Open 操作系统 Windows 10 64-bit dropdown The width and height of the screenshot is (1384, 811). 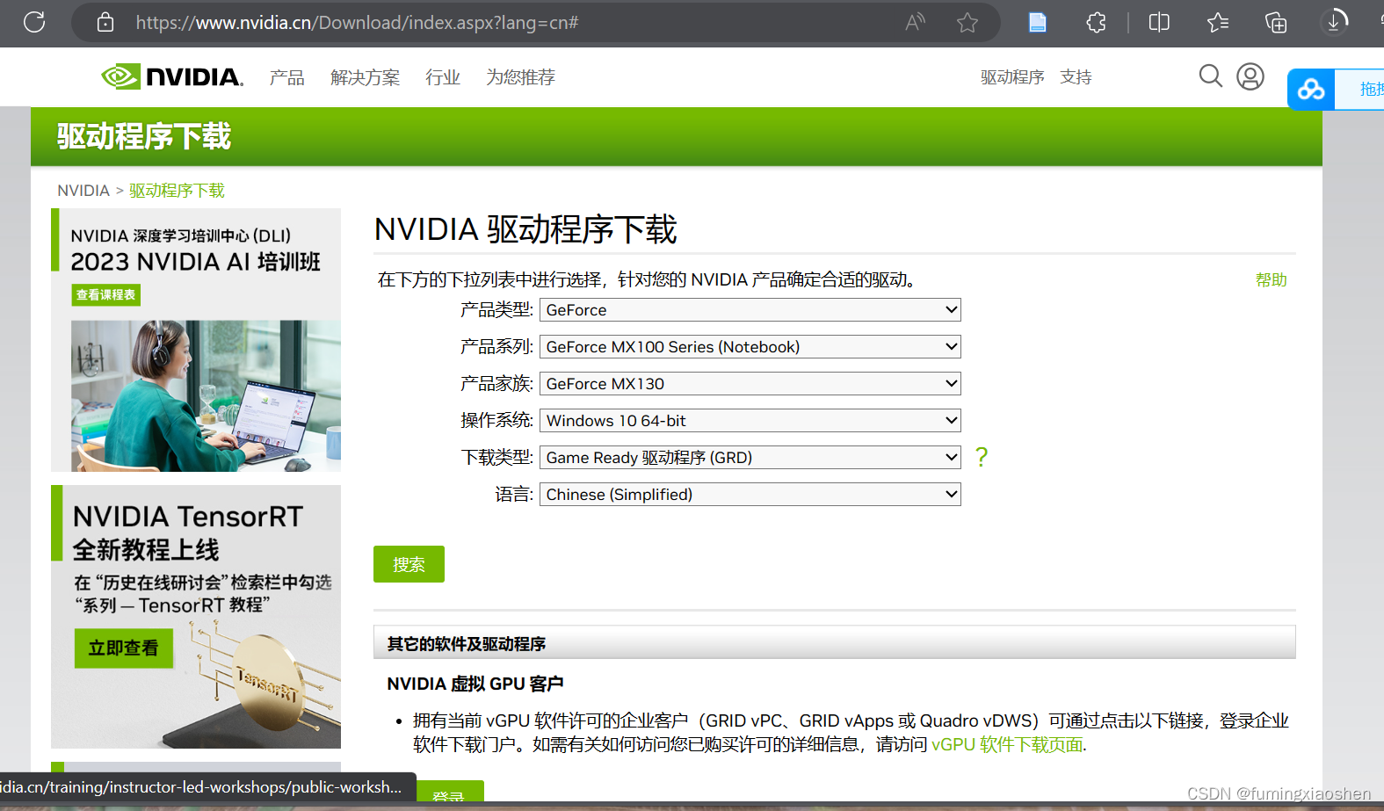(x=750, y=420)
